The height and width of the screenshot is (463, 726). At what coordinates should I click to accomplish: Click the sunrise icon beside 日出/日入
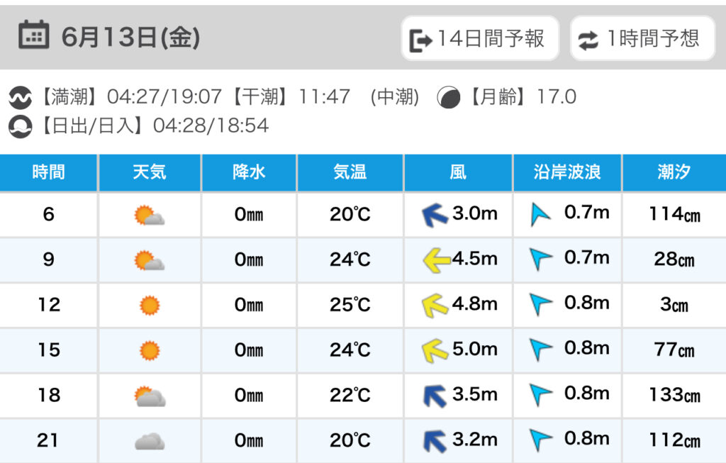21,126
